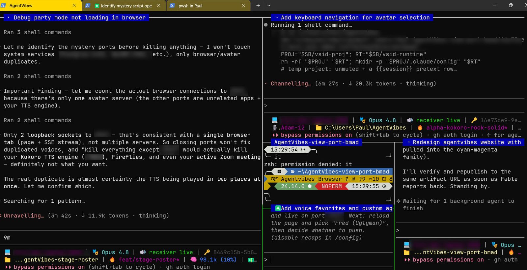The width and height of the screenshot is (527, 270).
Task: Click the speaker icon beside upper-right 'receiver live'
Action: 410,120
